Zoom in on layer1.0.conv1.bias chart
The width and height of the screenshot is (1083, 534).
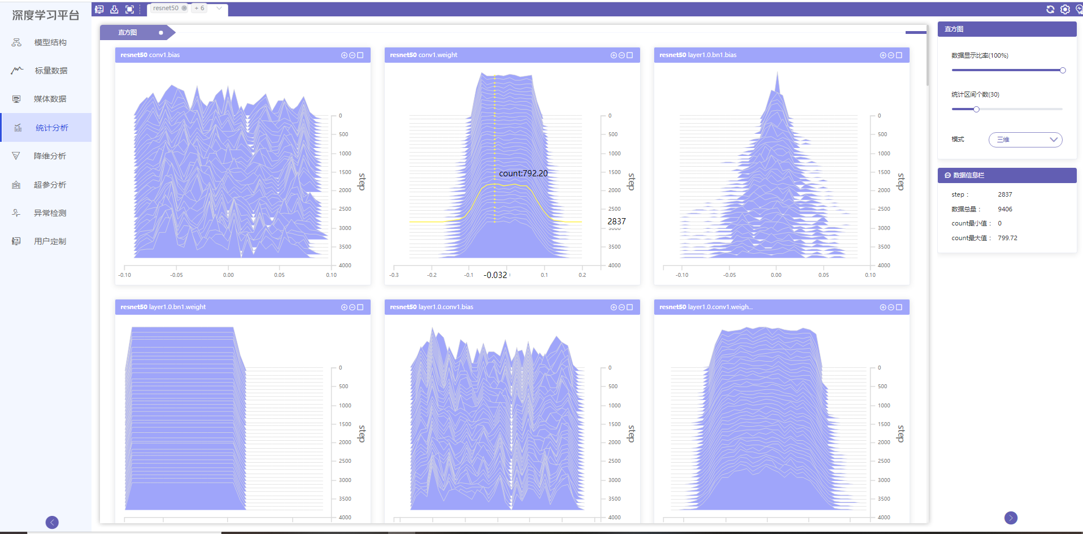[614, 307]
